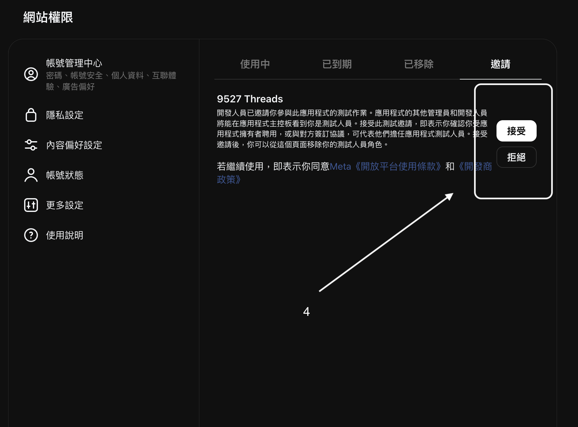The width and height of the screenshot is (578, 427).
Task: Click the lock icon beside 隱私設定
Action: coord(31,115)
